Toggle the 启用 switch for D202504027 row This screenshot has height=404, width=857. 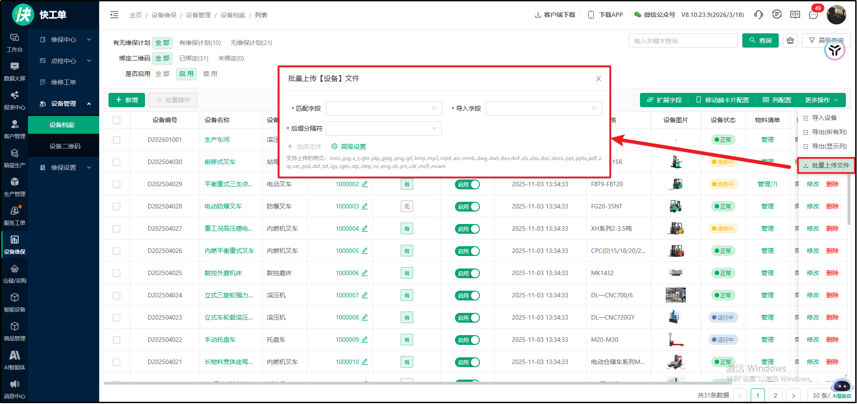[467, 229]
